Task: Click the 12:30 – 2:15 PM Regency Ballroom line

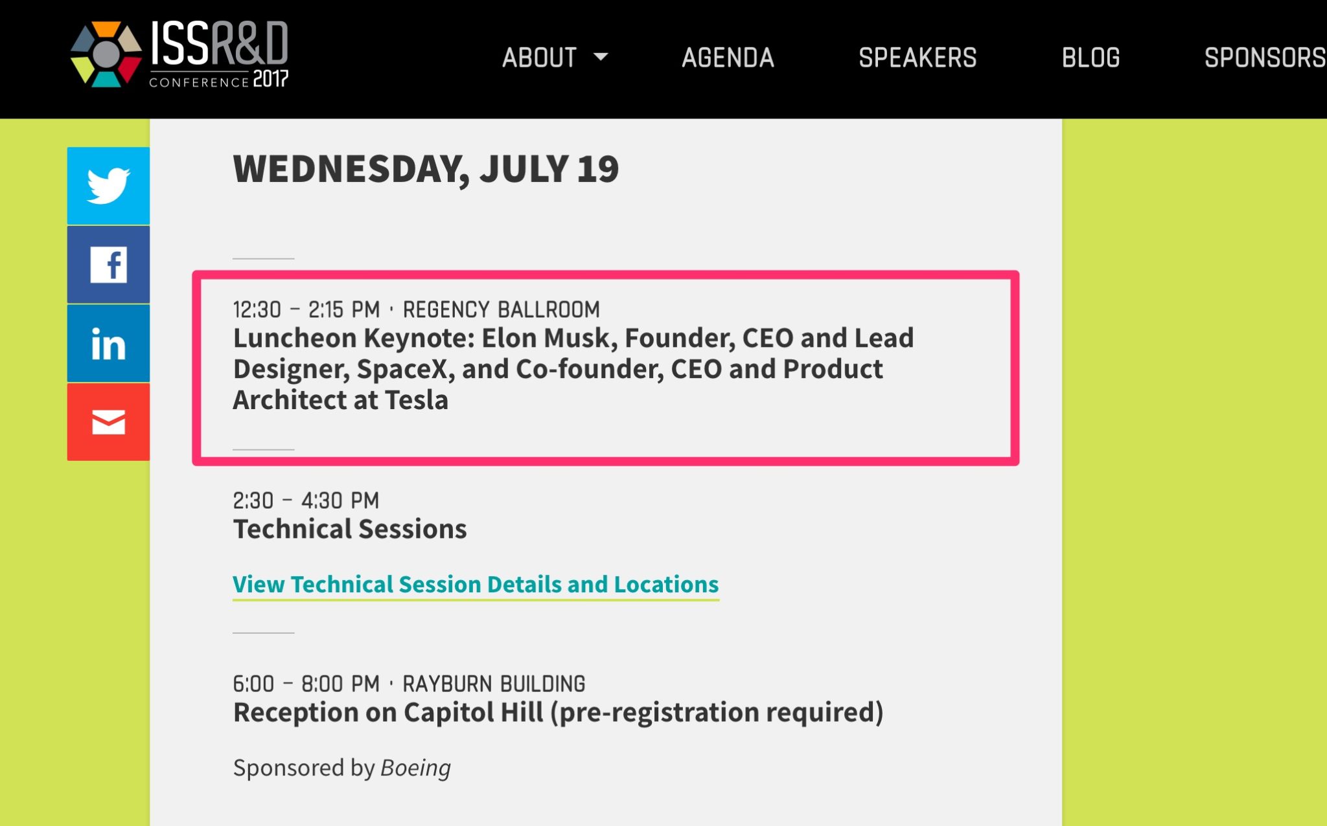Action: tap(416, 309)
